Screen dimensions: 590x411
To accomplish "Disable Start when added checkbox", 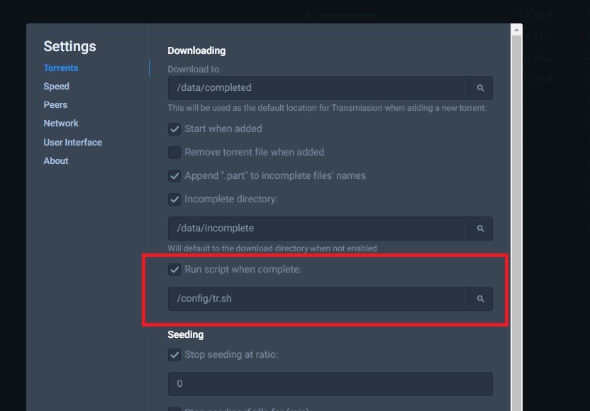I will [x=174, y=129].
